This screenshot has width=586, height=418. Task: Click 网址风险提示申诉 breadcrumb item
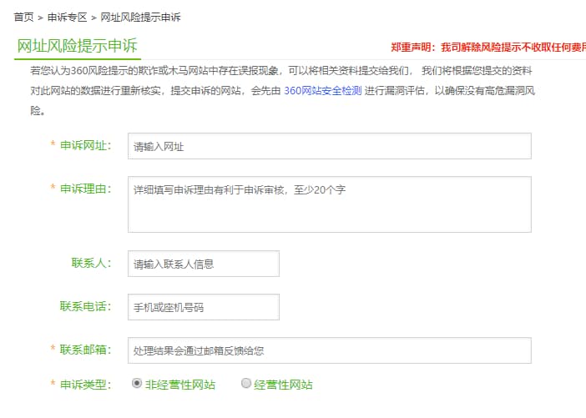(x=140, y=17)
